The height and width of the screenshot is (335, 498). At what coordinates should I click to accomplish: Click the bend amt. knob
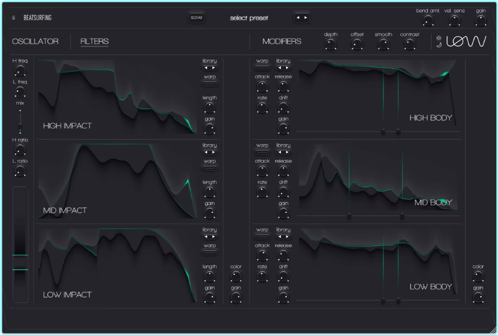coord(428,21)
